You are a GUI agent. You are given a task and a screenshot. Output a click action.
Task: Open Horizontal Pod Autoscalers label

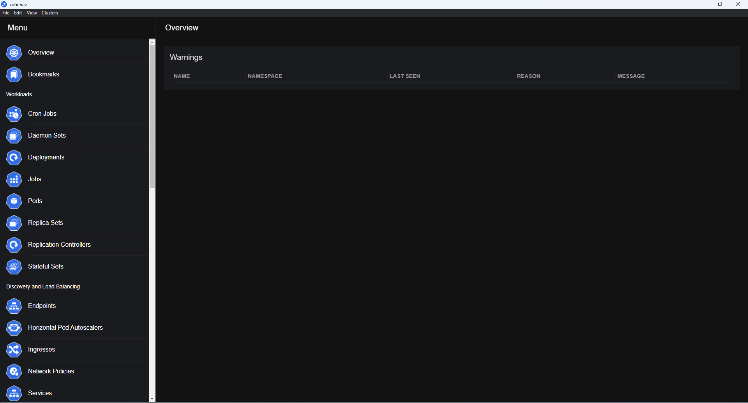pyautogui.click(x=65, y=327)
